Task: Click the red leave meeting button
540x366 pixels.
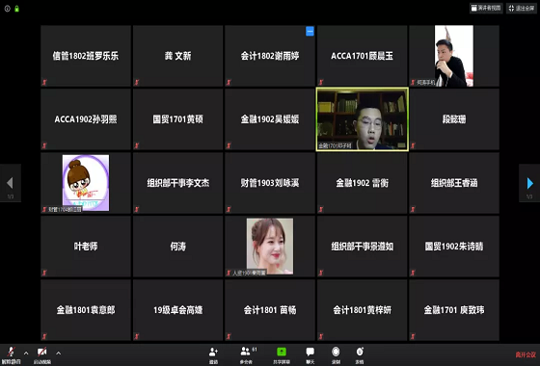Action: point(526,354)
